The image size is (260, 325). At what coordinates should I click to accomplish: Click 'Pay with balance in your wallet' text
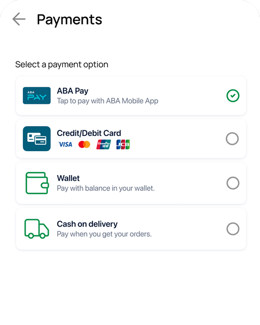tap(106, 188)
